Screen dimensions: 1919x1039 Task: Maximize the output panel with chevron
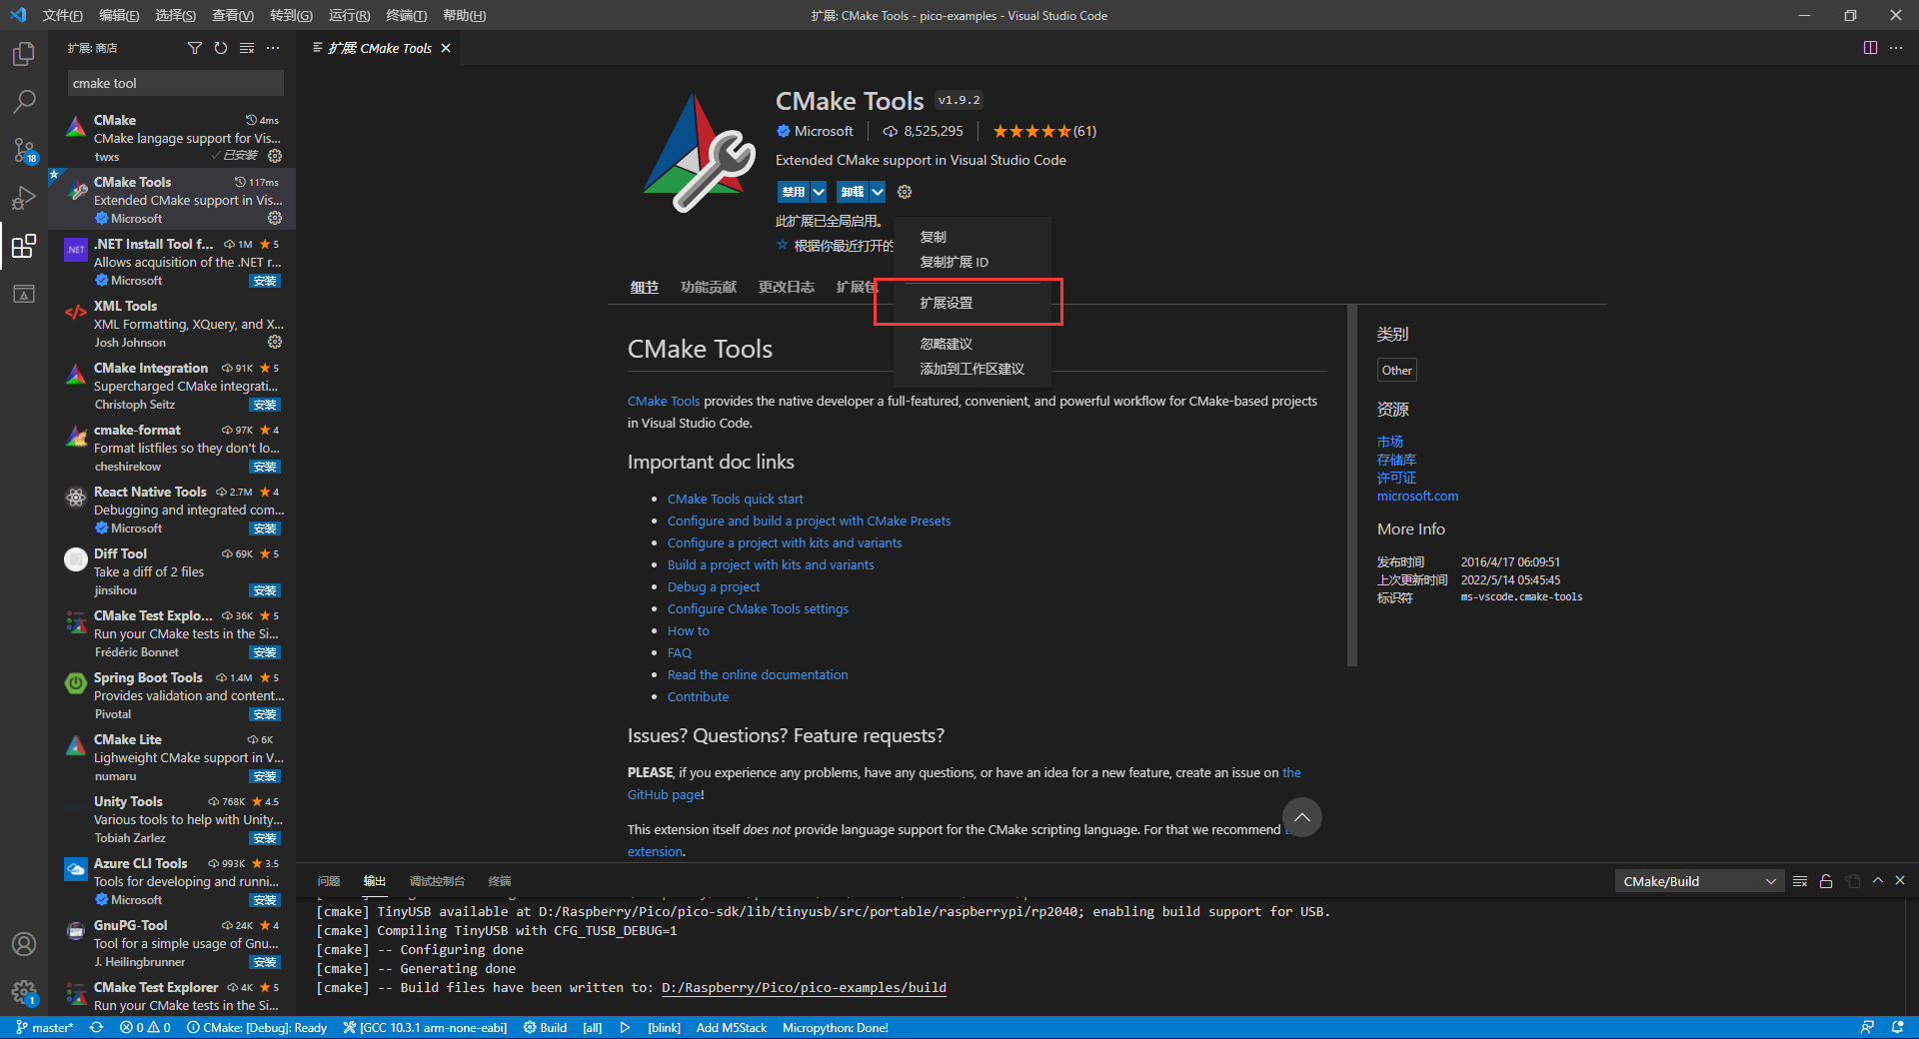pyautogui.click(x=1878, y=881)
